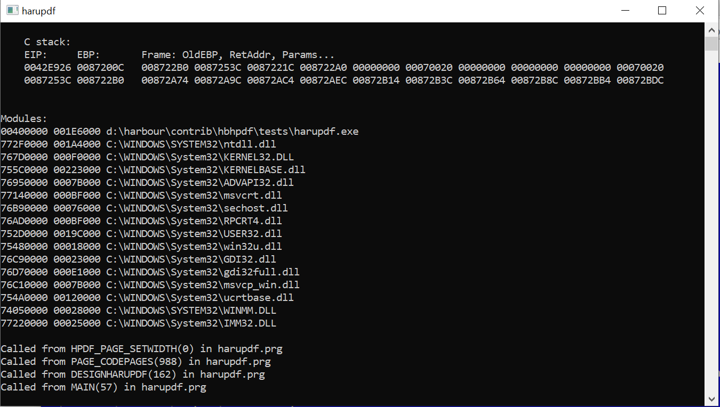720x407 pixels.
Task: Click the ntdll.dll module line
Action: pos(138,144)
